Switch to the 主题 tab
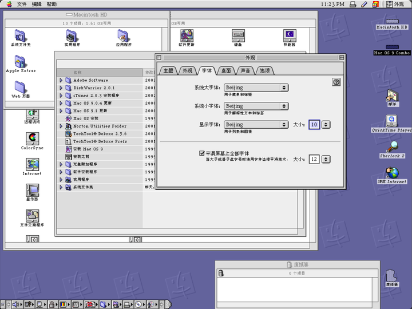 pos(168,70)
